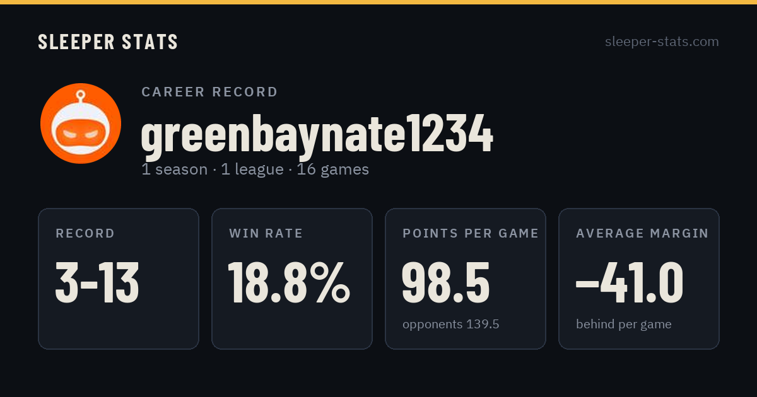Open the WIN RATE stat card

point(292,279)
